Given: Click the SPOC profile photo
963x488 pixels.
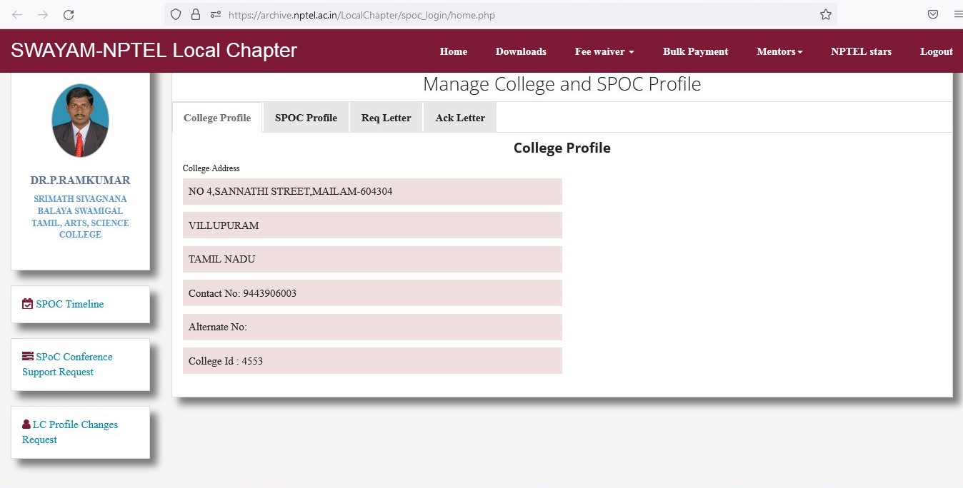Looking at the screenshot, I should pyautogui.click(x=80, y=121).
